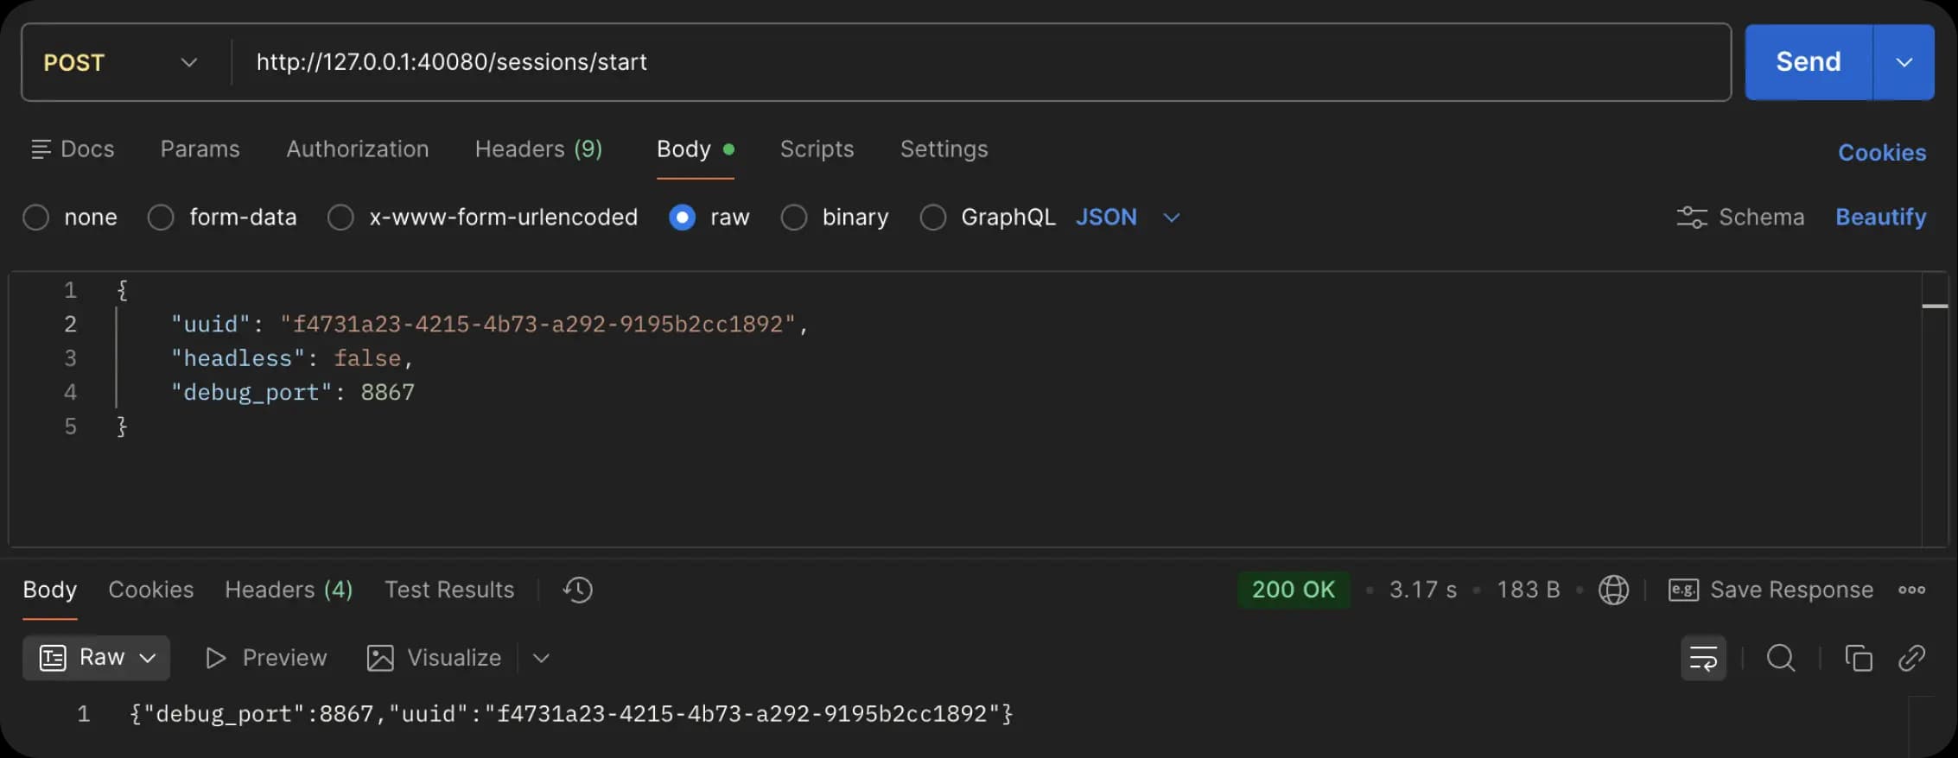Viewport: 1958px width, 758px height.
Task: Toggle word wrap in response pane
Action: [1702, 658]
